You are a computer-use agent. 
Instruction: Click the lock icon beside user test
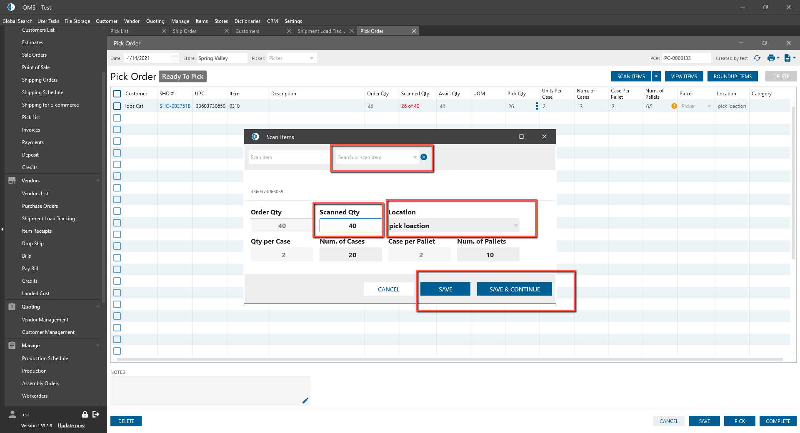click(x=85, y=414)
